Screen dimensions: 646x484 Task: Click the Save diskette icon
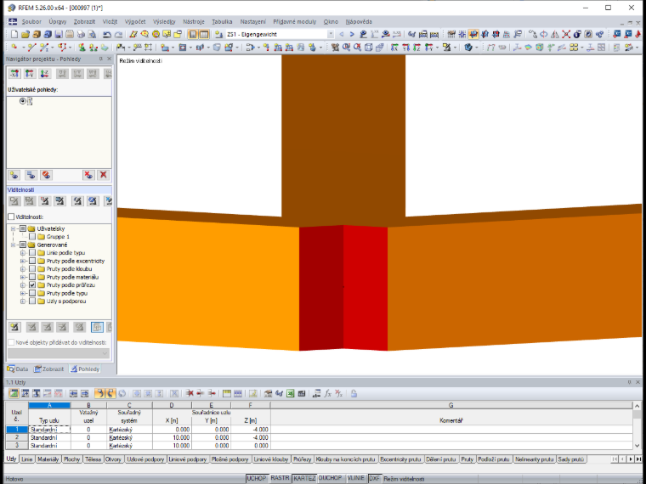tap(59, 35)
